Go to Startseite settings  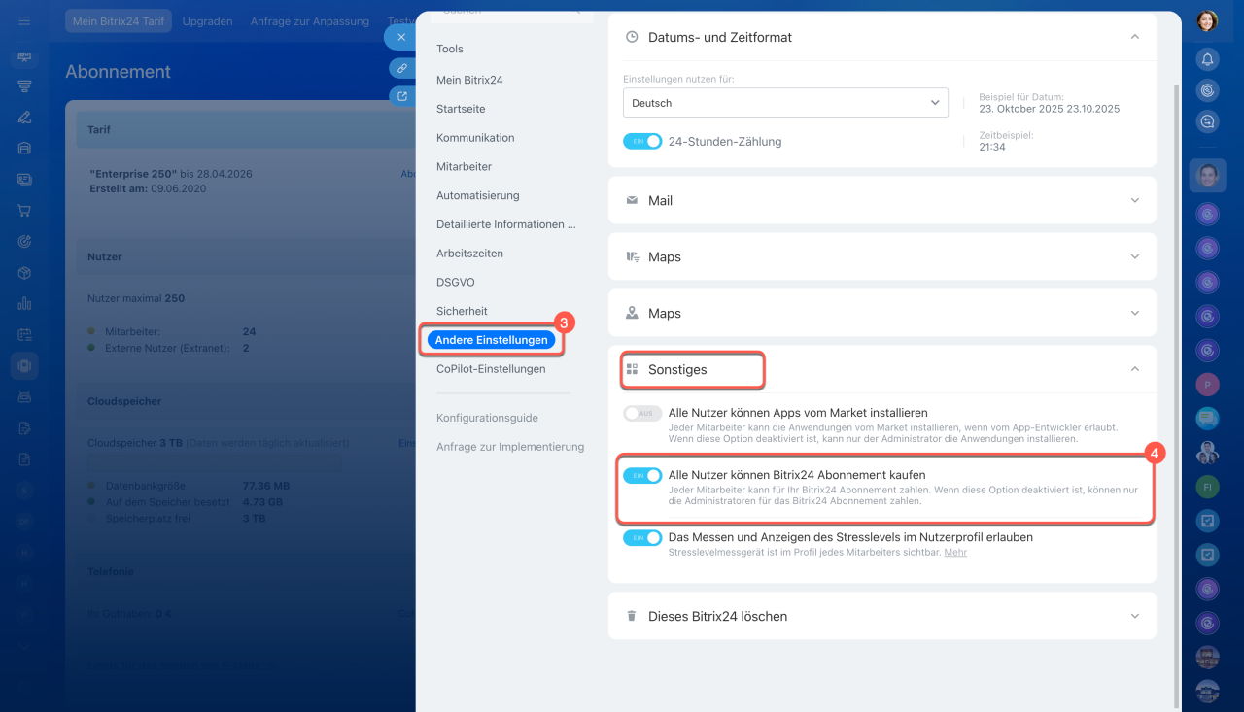pos(461,109)
